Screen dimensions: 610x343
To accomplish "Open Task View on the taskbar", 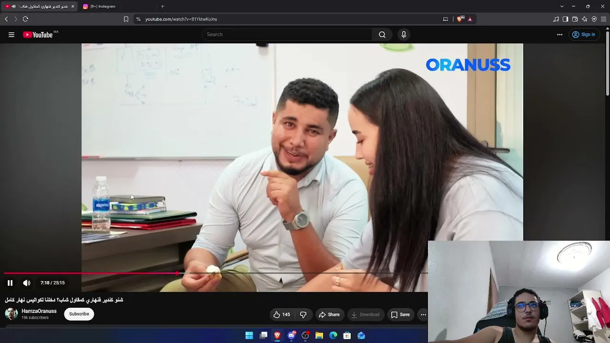I will click(x=264, y=335).
